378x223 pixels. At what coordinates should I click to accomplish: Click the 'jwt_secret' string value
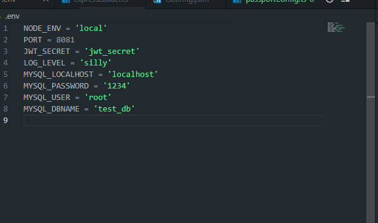coord(112,52)
